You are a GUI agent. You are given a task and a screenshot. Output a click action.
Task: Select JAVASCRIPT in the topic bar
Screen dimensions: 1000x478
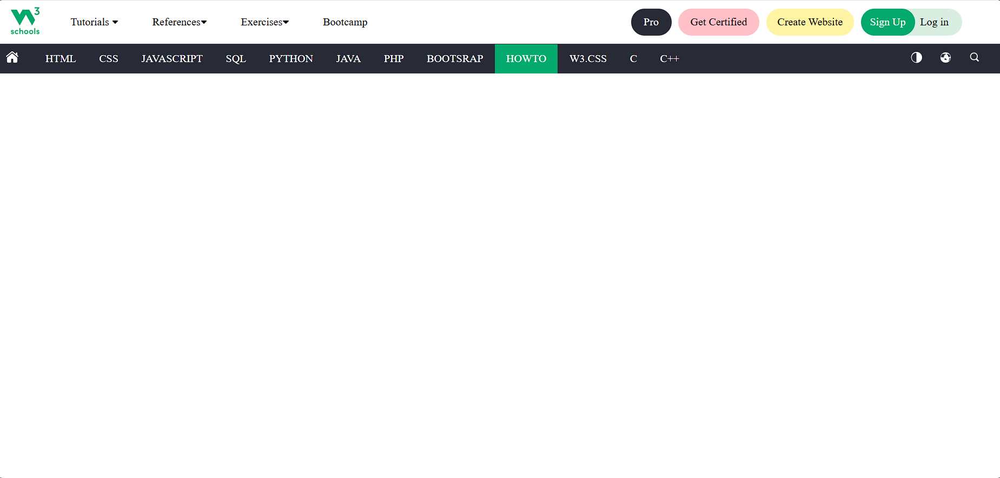pyautogui.click(x=172, y=58)
